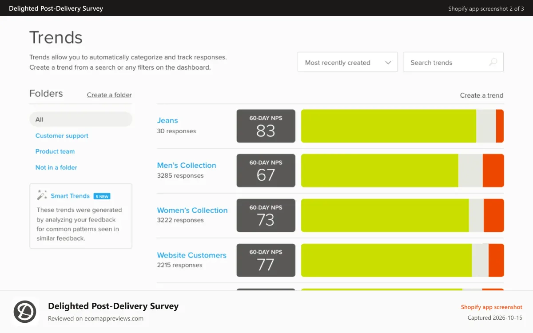Click Jeans orange detractors bar segment

(500, 126)
